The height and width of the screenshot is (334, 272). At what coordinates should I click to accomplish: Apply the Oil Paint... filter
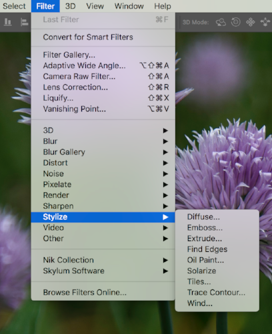(217, 260)
